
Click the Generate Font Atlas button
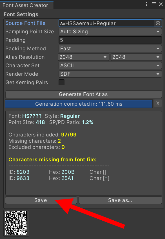click(x=84, y=94)
